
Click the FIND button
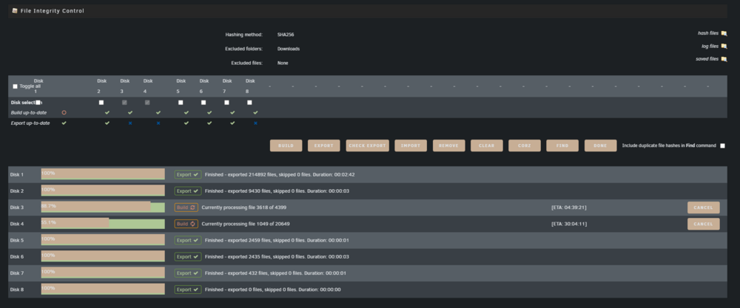coord(562,146)
